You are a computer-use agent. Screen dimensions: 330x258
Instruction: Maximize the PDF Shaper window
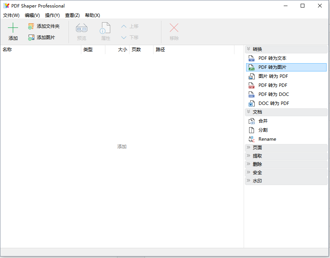tap(303, 6)
